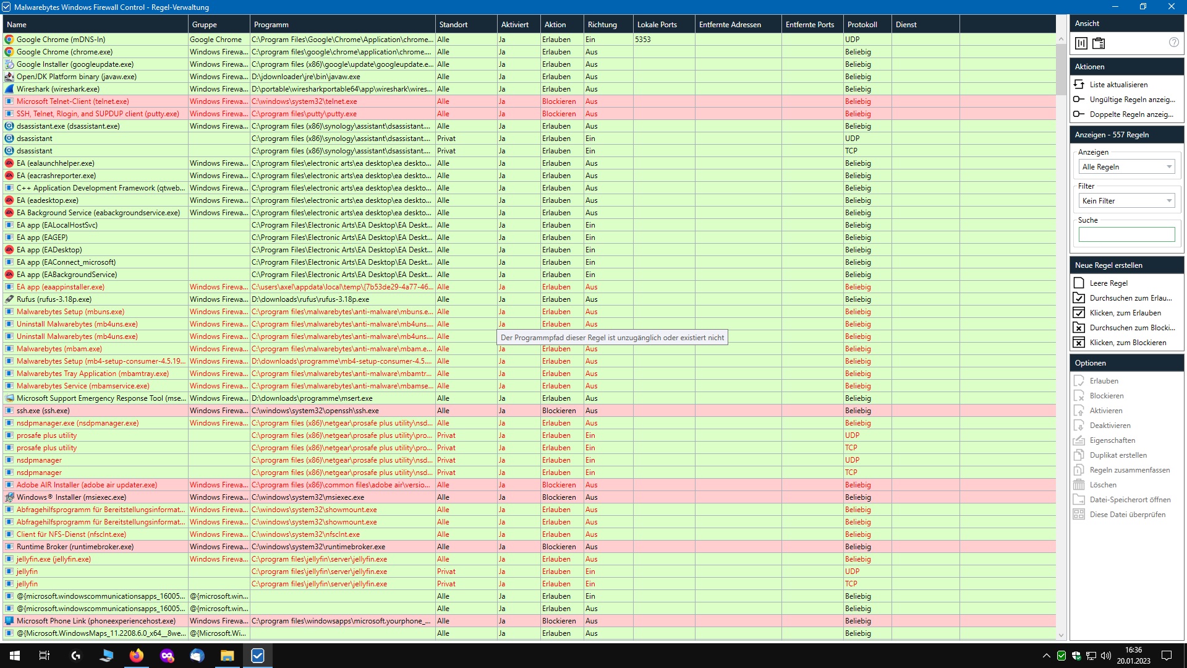Click the Liste aktualisieren refresh icon
Image resolution: width=1187 pixels, height=668 pixels.
click(x=1079, y=84)
